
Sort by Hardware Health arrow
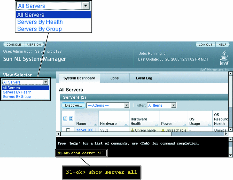pos(157,124)
